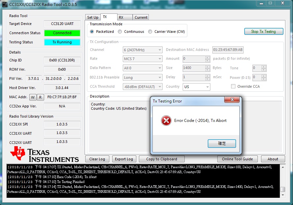Click the 0x00 (CC3120R) chip ID value

click(62, 60)
